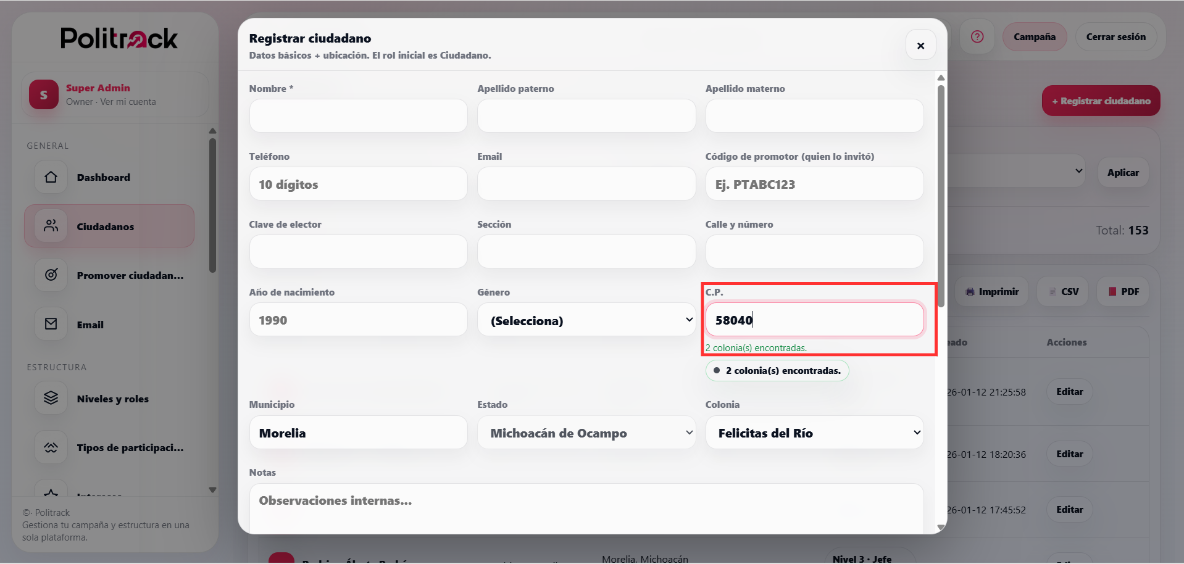Open the Género selection dropdown
1184x564 pixels.
[586, 320]
